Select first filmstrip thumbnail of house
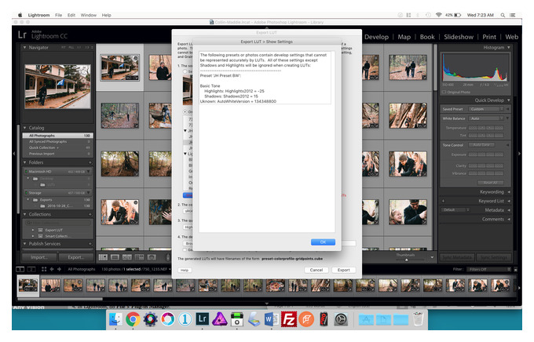The height and width of the screenshot is (342, 534). pyautogui.click(x=28, y=286)
